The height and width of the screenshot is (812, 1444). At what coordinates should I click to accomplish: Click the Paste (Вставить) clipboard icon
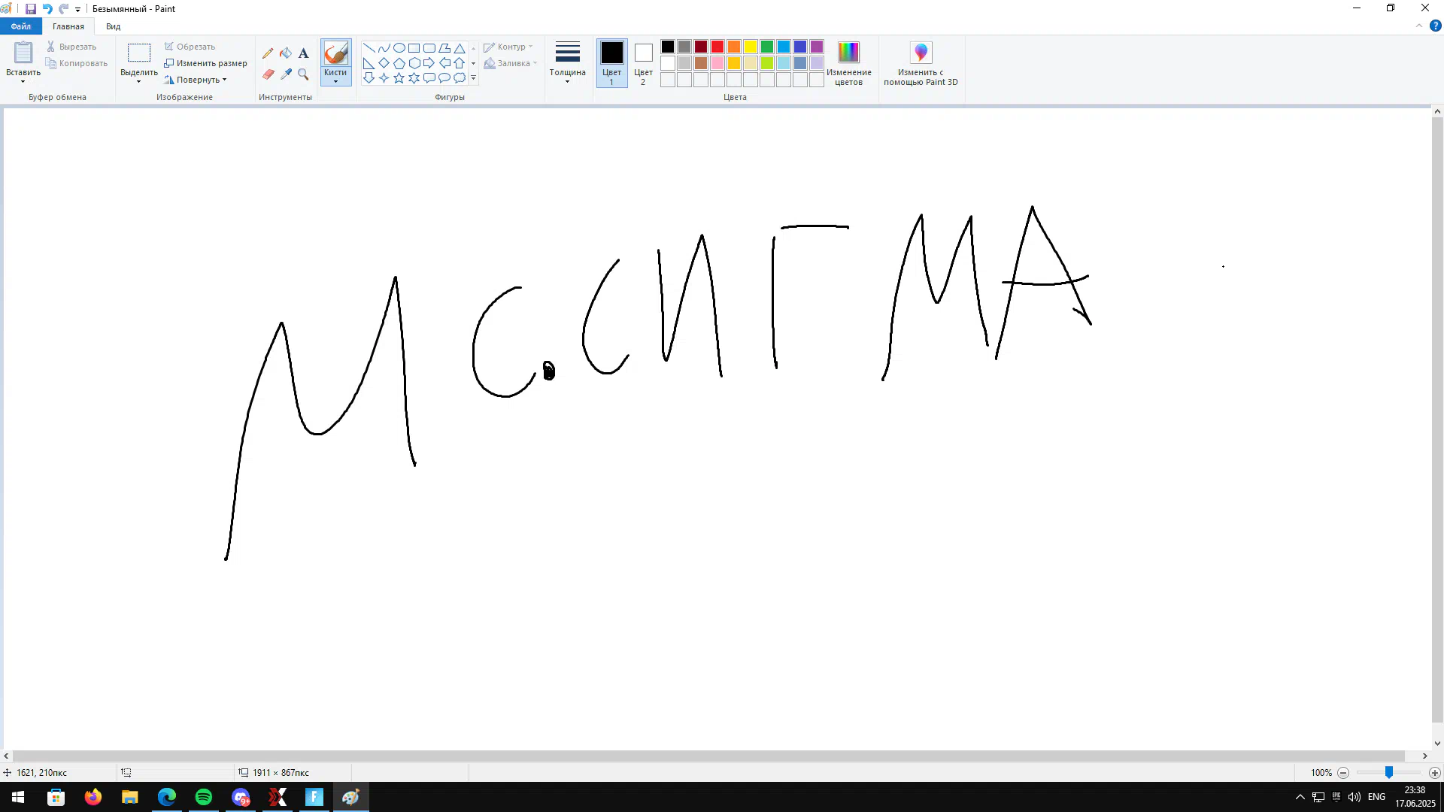pos(23,53)
